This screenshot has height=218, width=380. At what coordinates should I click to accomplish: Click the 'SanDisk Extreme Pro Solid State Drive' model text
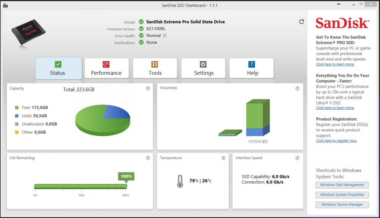tap(186, 22)
